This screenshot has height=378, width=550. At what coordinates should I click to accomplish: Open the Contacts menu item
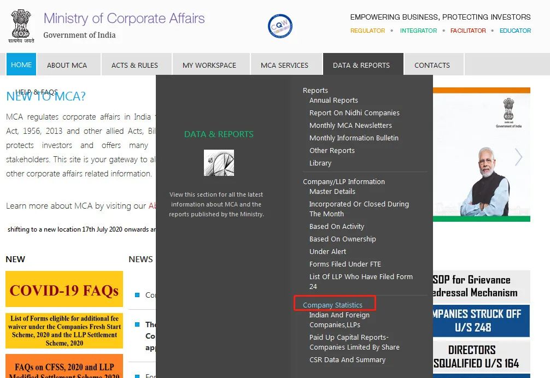[x=432, y=65]
